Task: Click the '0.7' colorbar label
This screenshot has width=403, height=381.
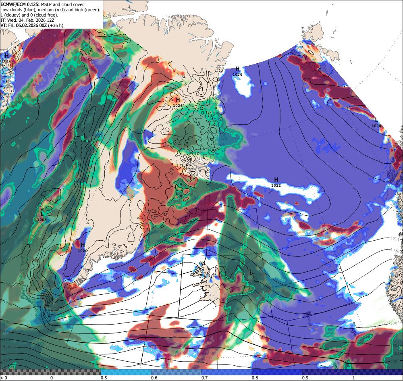Action: [205, 378]
